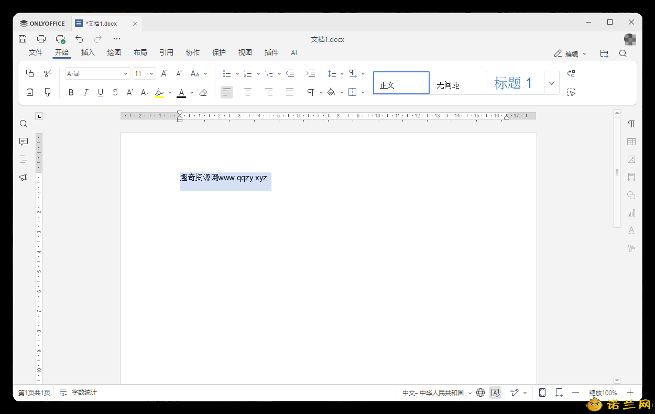The image size is (655, 414).
Task: Toggle superscript formatting
Action: pos(130,92)
